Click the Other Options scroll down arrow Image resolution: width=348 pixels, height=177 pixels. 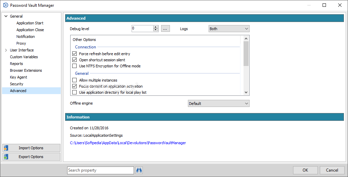246,92
